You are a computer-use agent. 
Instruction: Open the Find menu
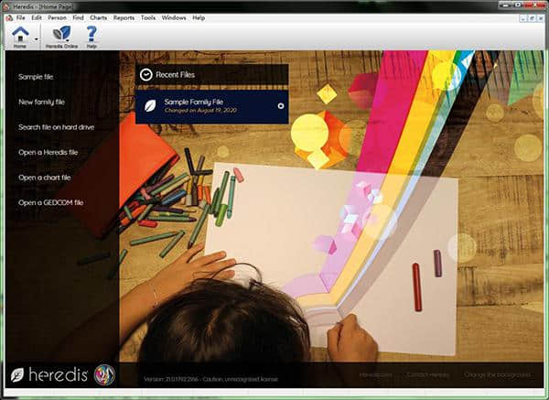point(78,17)
